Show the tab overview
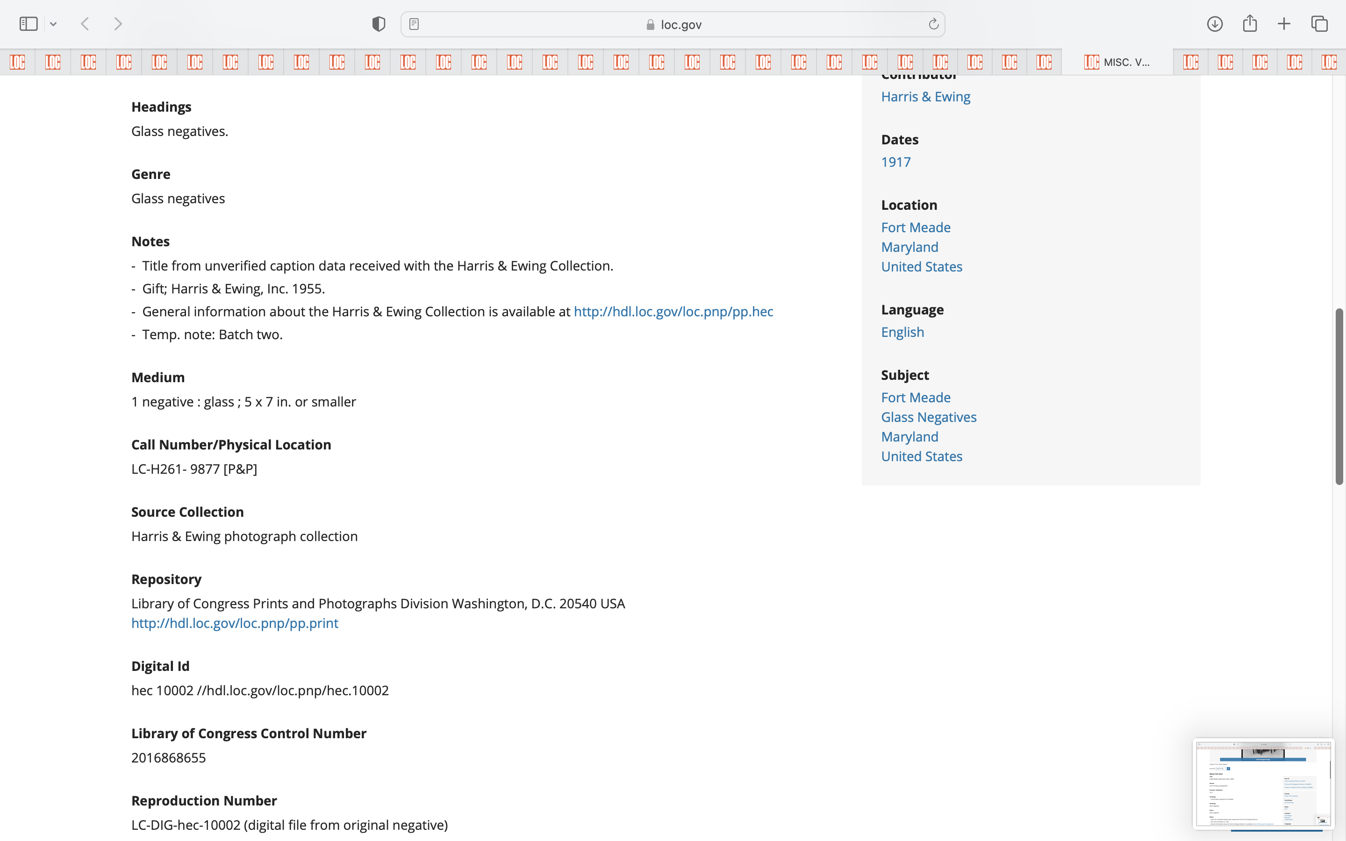The height and width of the screenshot is (841, 1346). click(1319, 24)
